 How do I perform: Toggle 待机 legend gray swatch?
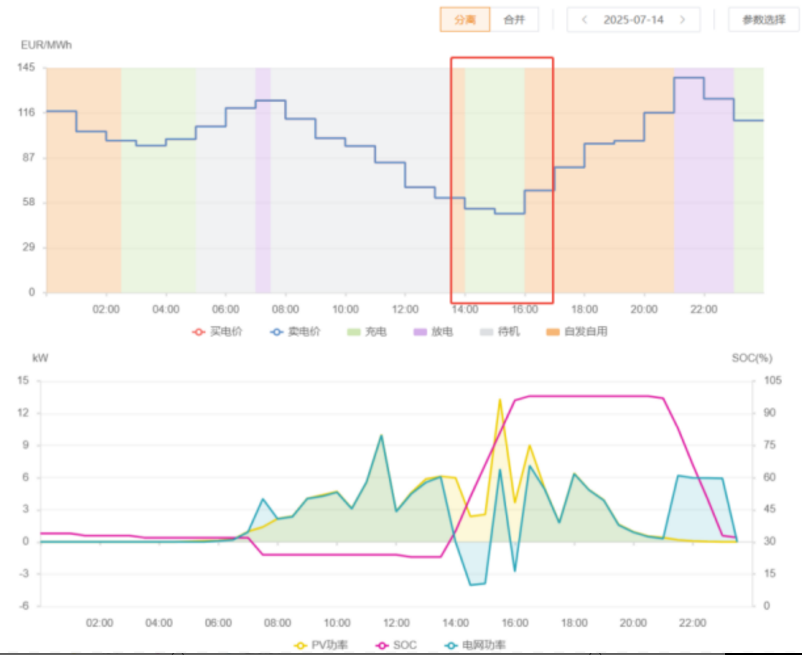coord(500,331)
